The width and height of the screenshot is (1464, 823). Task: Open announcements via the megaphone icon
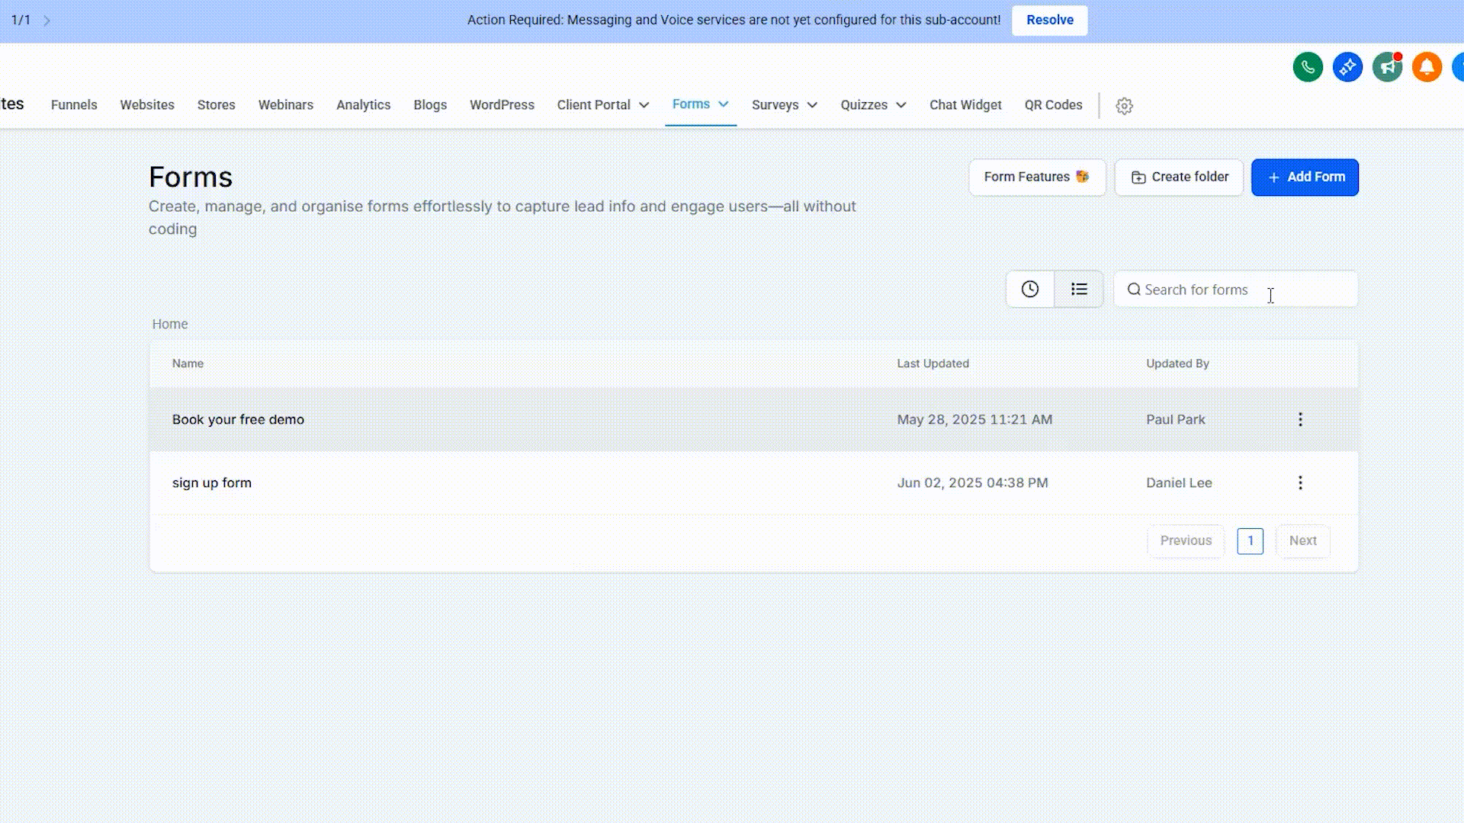(1387, 67)
